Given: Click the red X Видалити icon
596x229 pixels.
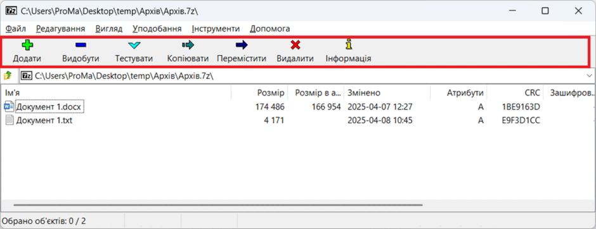Looking at the screenshot, I should 295,46.
